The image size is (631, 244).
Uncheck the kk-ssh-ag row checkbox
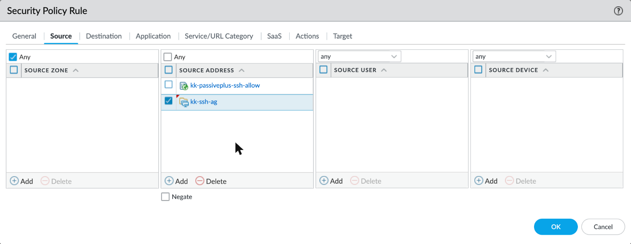[169, 101]
